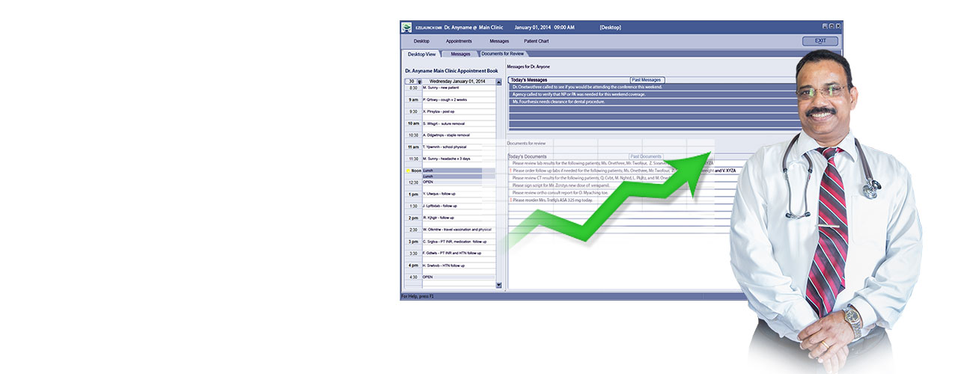Select the Desktop View tab
958x374 pixels.
421,55
